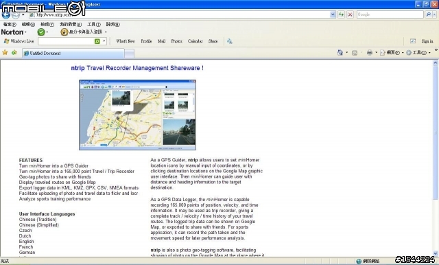Click the ntrip Travel Recorder heading
This screenshot has width=439, height=265.
[x=137, y=68]
